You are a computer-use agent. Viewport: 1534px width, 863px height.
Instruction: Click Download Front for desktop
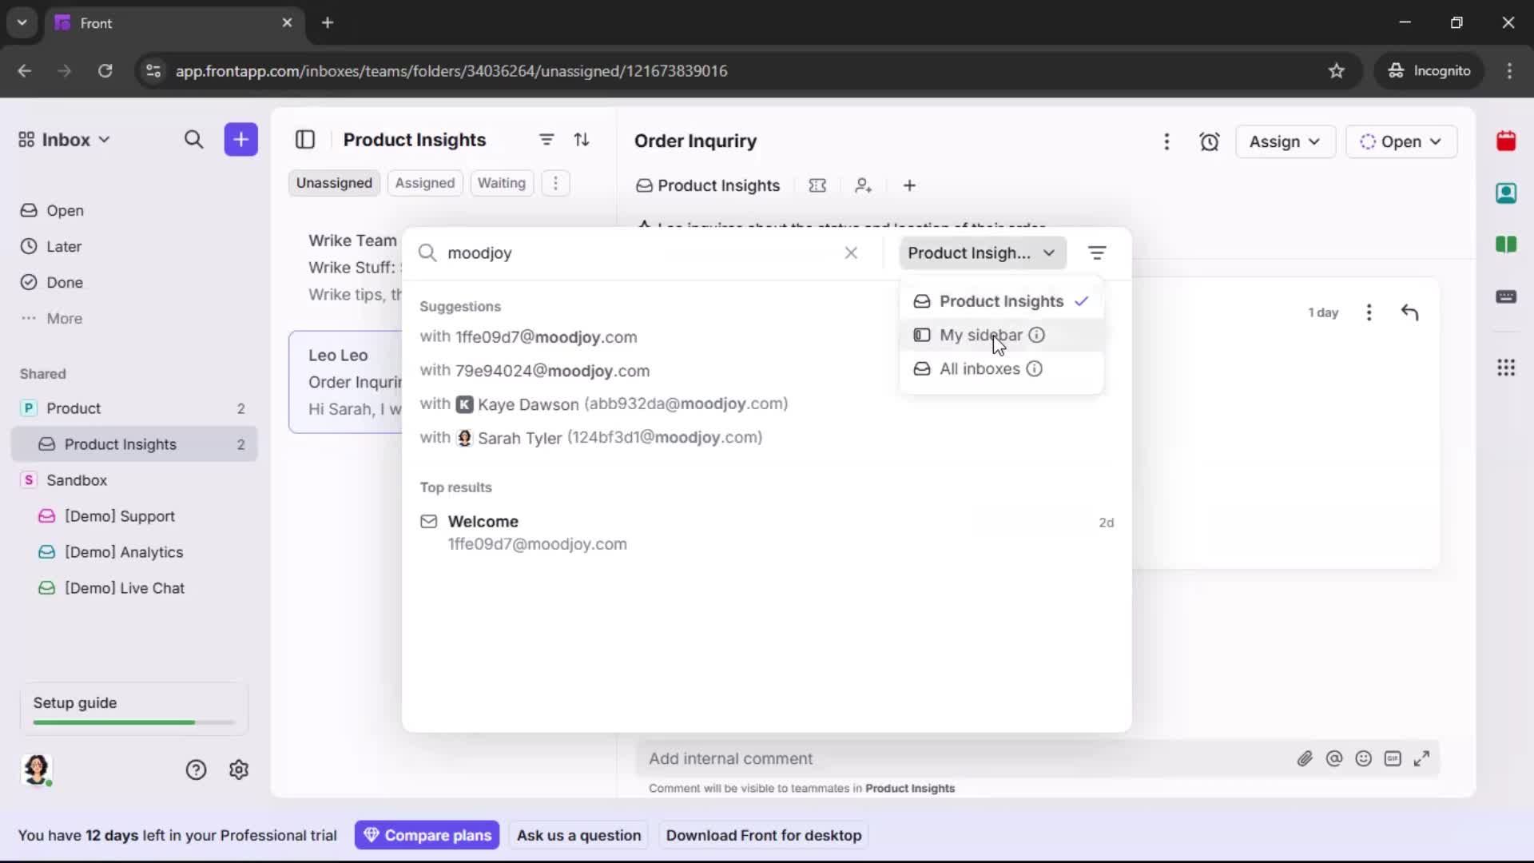tap(764, 835)
